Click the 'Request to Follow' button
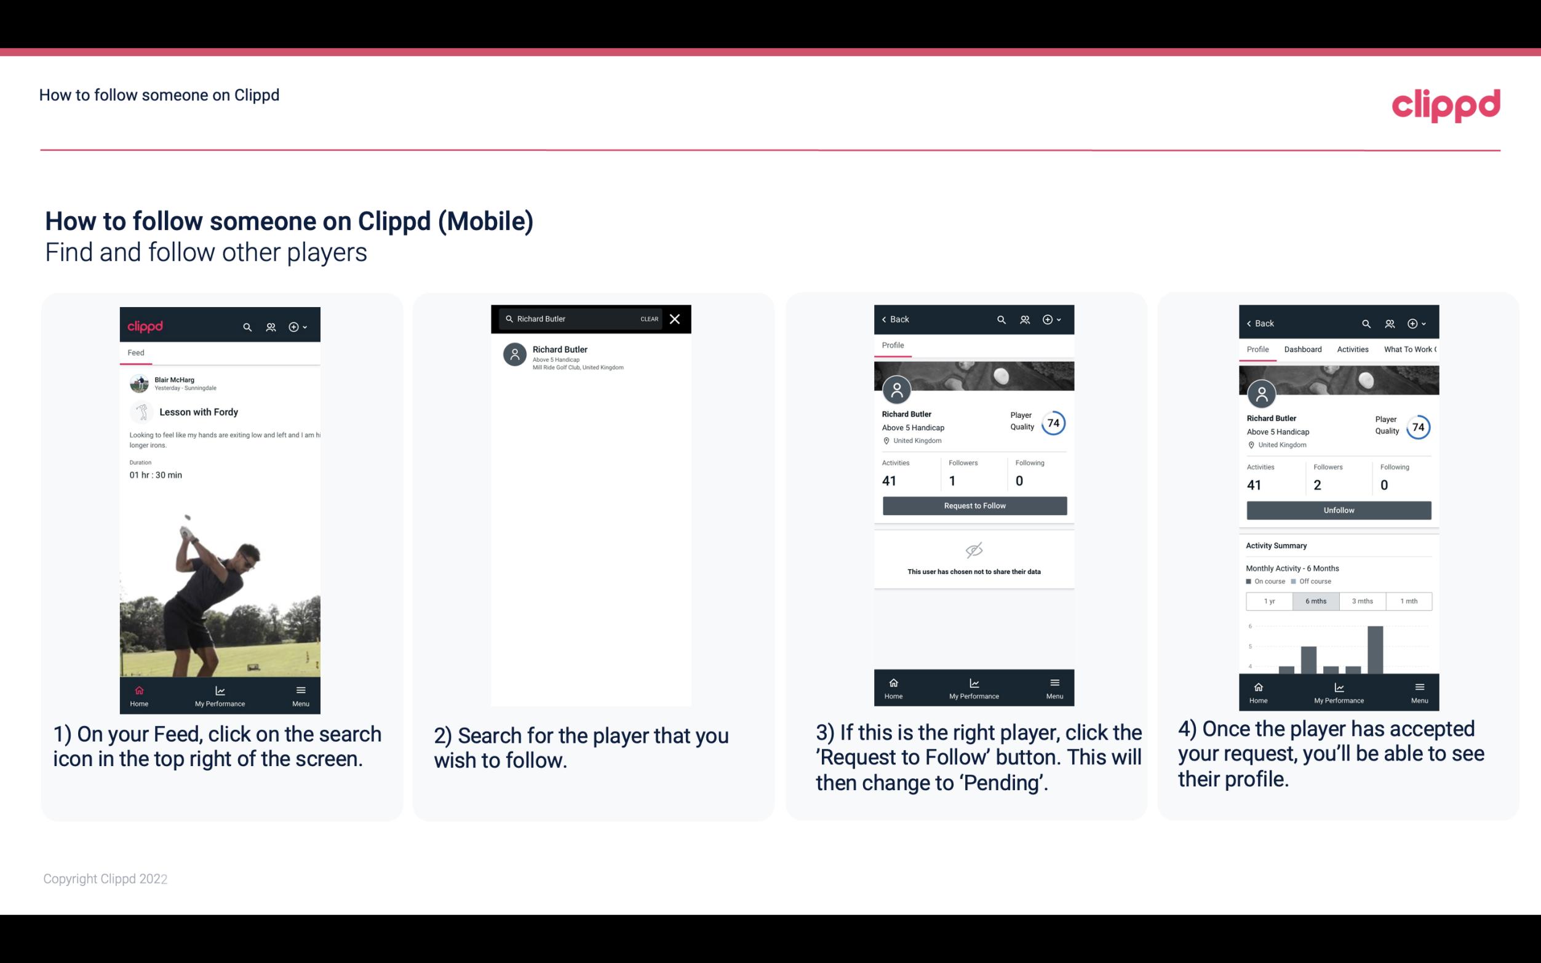Screen dimensions: 1541x963 click(973, 505)
